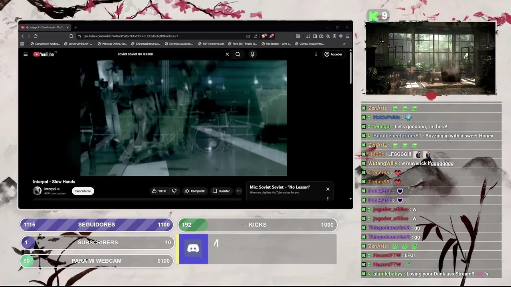Screen dimensions: 511x287
Task: Click the page vertical scrollbar
Action: [351, 68]
